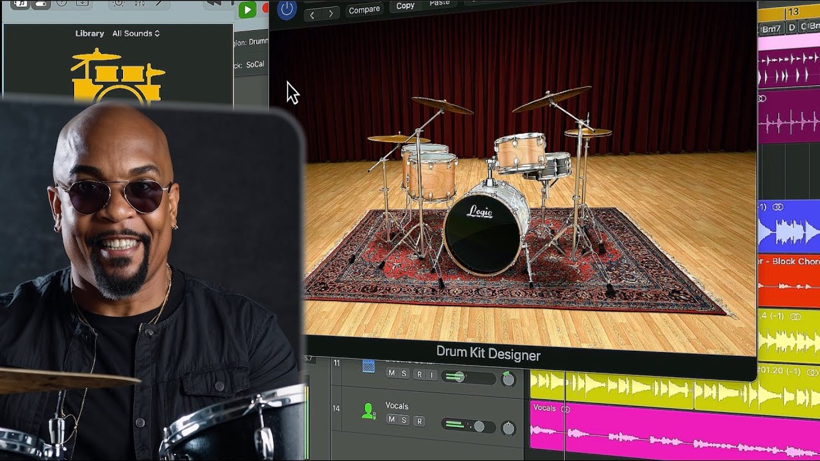
Task: Mute the Vocals track
Action: click(391, 421)
